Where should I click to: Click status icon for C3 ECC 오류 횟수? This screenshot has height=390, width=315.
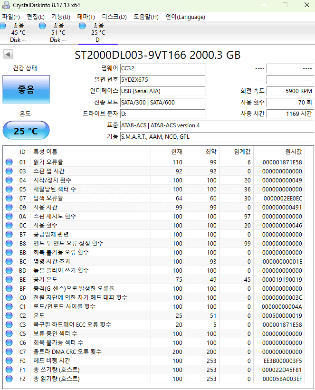[x=9, y=324]
